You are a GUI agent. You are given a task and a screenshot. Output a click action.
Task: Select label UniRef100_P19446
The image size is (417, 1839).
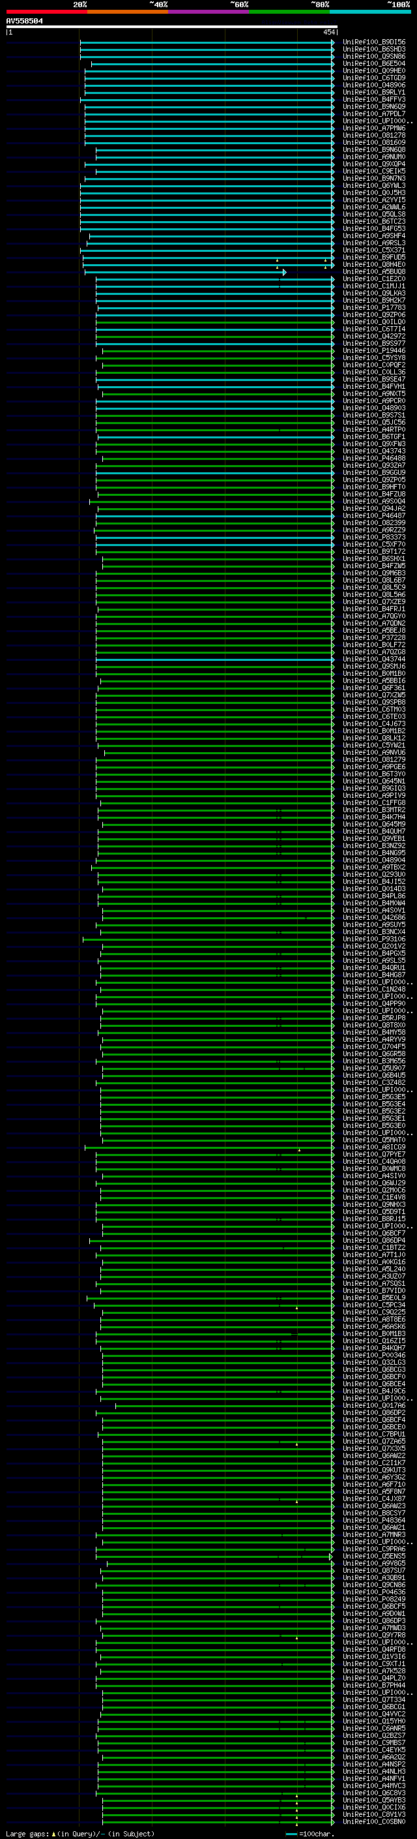(x=374, y=350)
